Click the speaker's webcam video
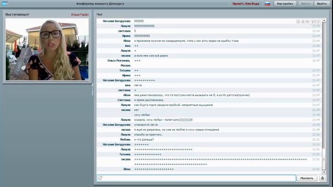 tap(47, 49)
